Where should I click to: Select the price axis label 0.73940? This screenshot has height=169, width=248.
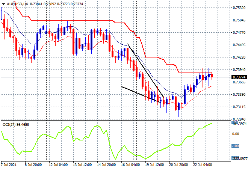[x=239, y=70]
